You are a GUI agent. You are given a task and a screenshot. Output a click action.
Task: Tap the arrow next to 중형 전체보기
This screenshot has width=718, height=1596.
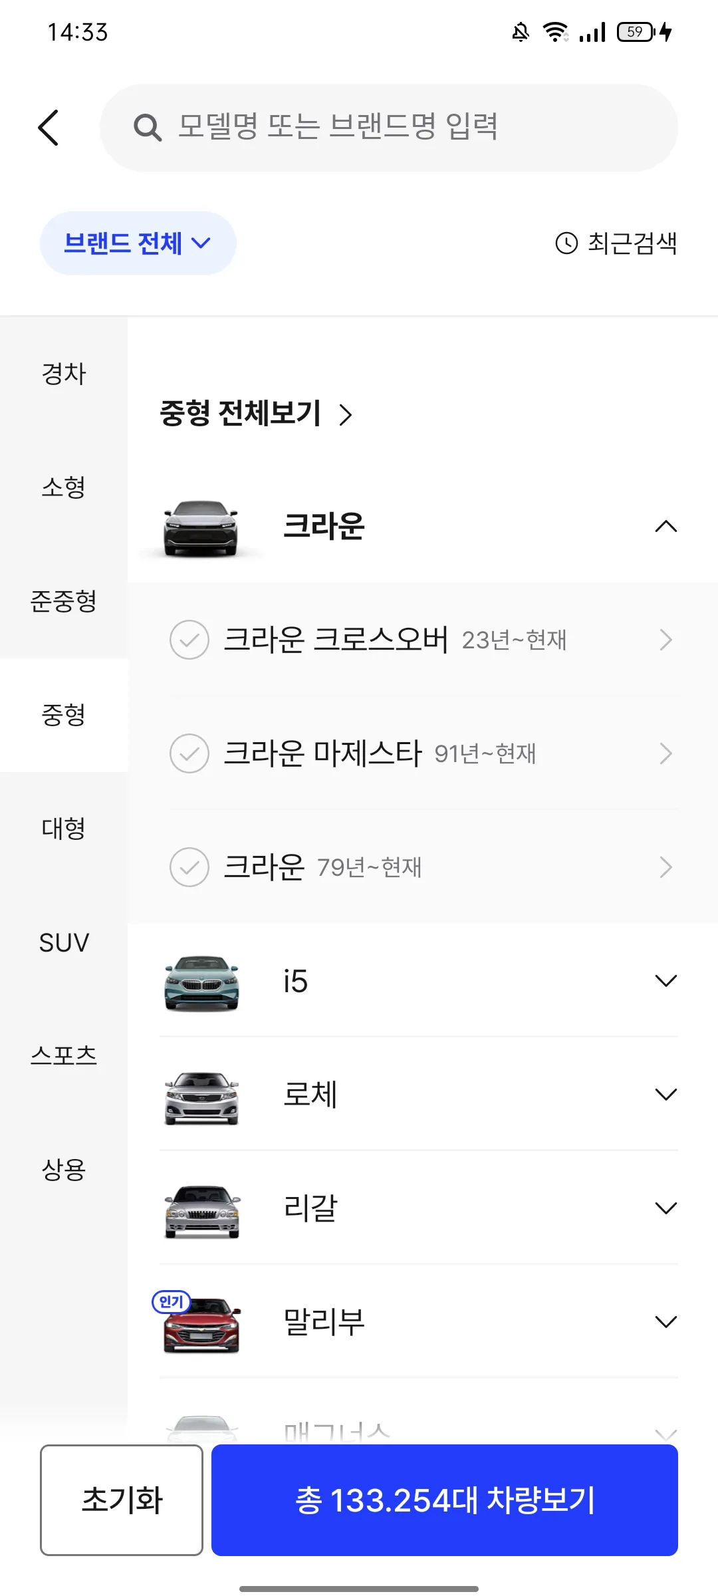pyautogui.click(x=345, y=414)
